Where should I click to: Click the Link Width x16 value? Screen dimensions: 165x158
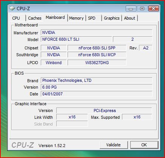click(x=72, y=117)
